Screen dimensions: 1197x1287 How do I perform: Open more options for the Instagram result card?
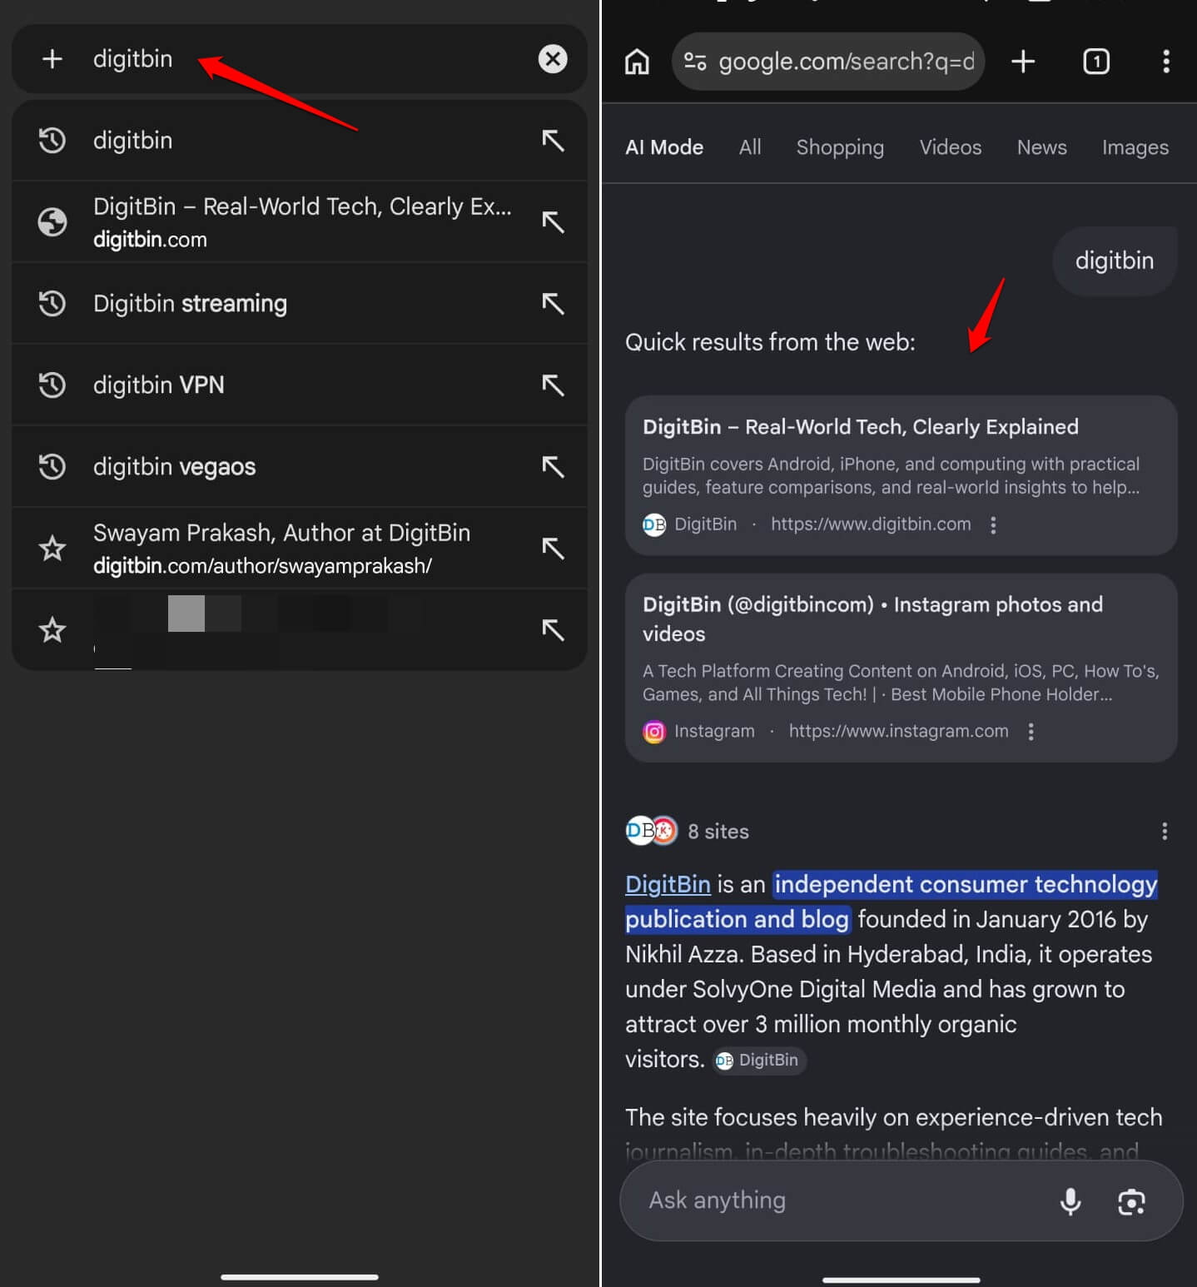coord(1031,732)
